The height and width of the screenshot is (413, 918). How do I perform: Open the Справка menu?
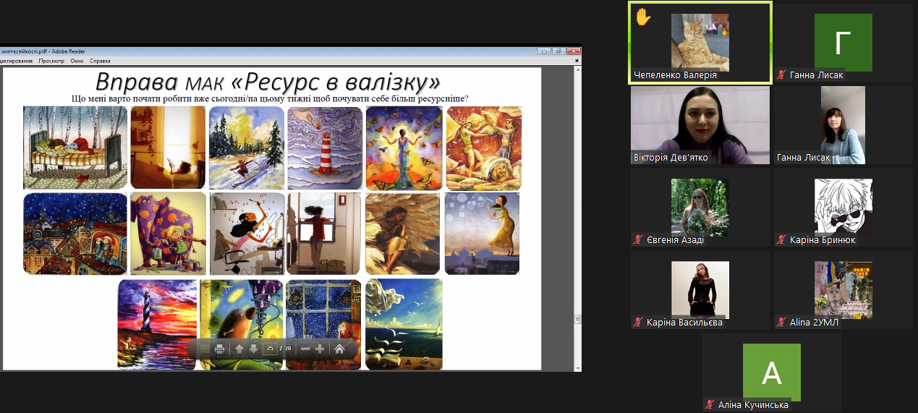100,61
